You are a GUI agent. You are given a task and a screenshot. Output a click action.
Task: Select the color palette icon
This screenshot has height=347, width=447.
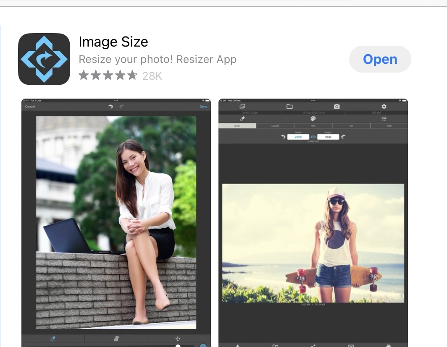(x=313, y=119)
